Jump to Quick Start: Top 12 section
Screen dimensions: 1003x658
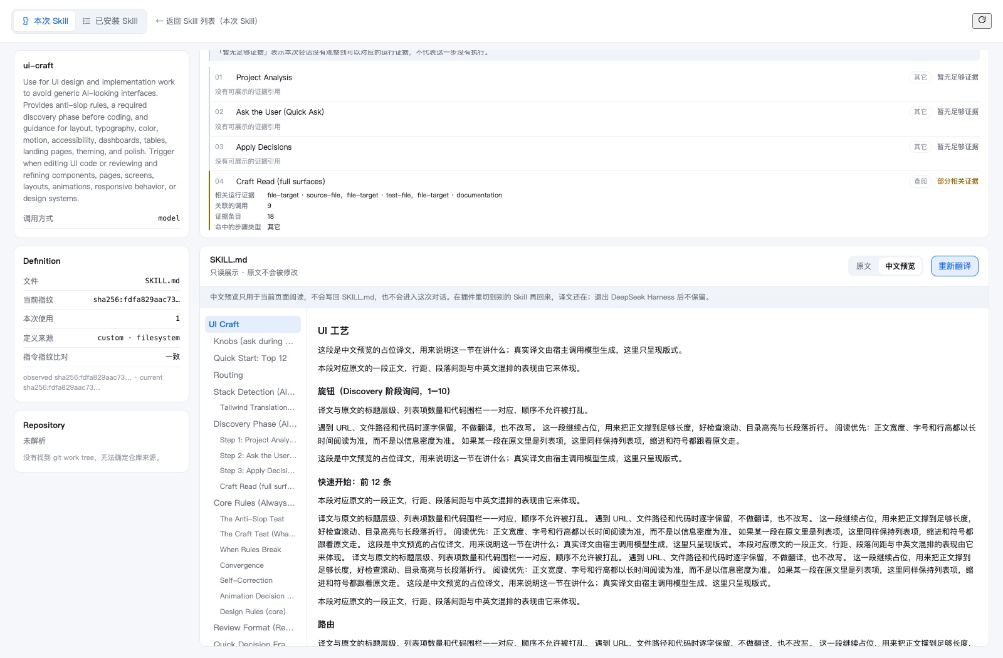pyautogui.click(x=253, y=358)
